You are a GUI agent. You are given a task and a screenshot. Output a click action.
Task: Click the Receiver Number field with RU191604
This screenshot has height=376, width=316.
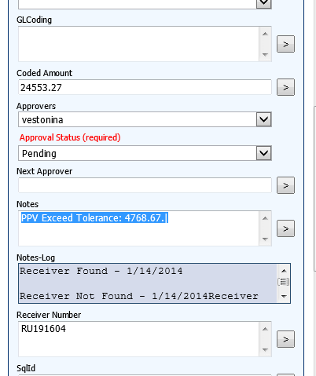[x=138, y=339]
